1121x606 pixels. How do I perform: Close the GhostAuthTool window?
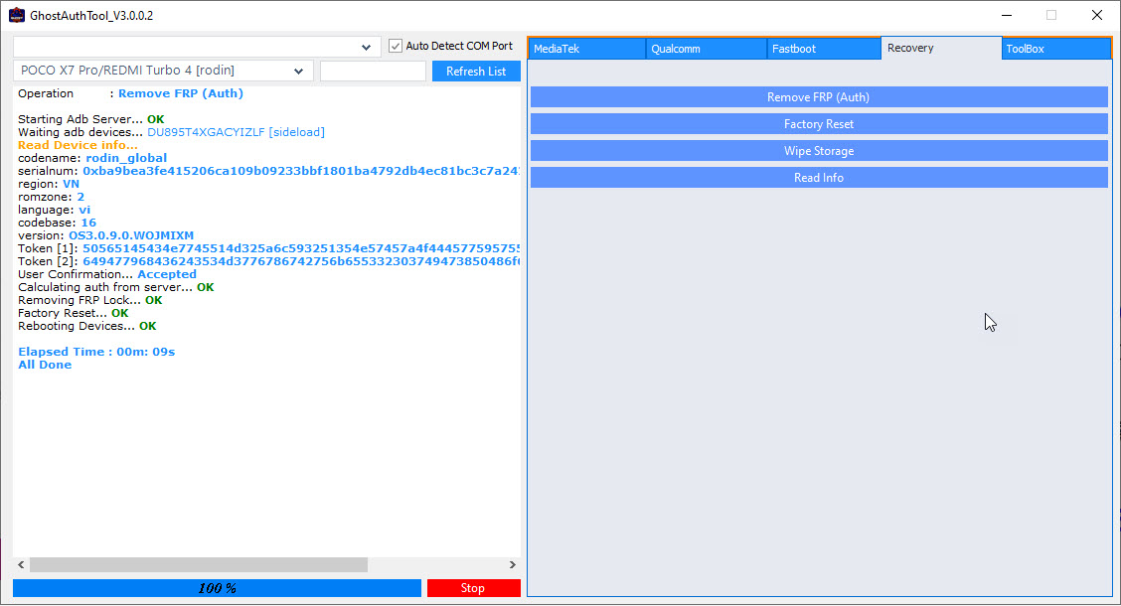[x=1097, y=15]
